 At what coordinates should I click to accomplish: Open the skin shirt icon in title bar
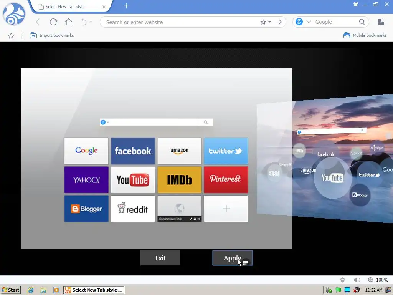click(x=356, y=4)
